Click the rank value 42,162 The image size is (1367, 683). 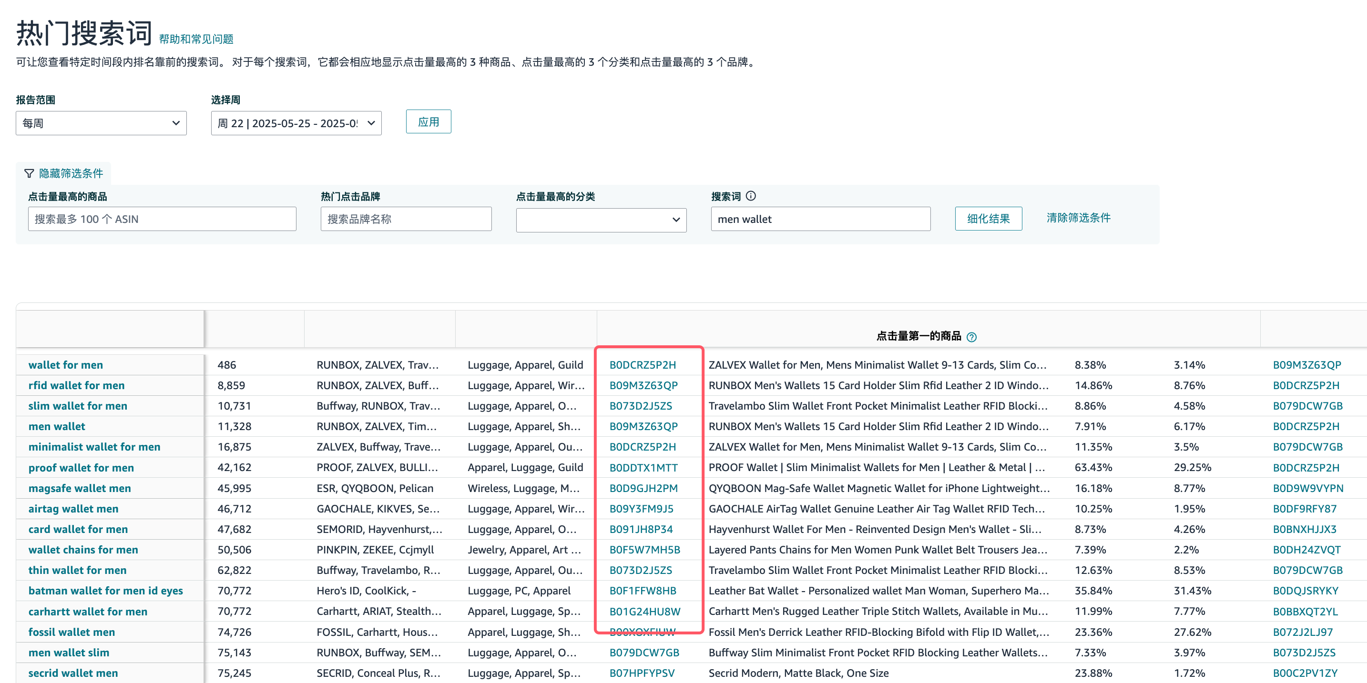coord(234,468)
